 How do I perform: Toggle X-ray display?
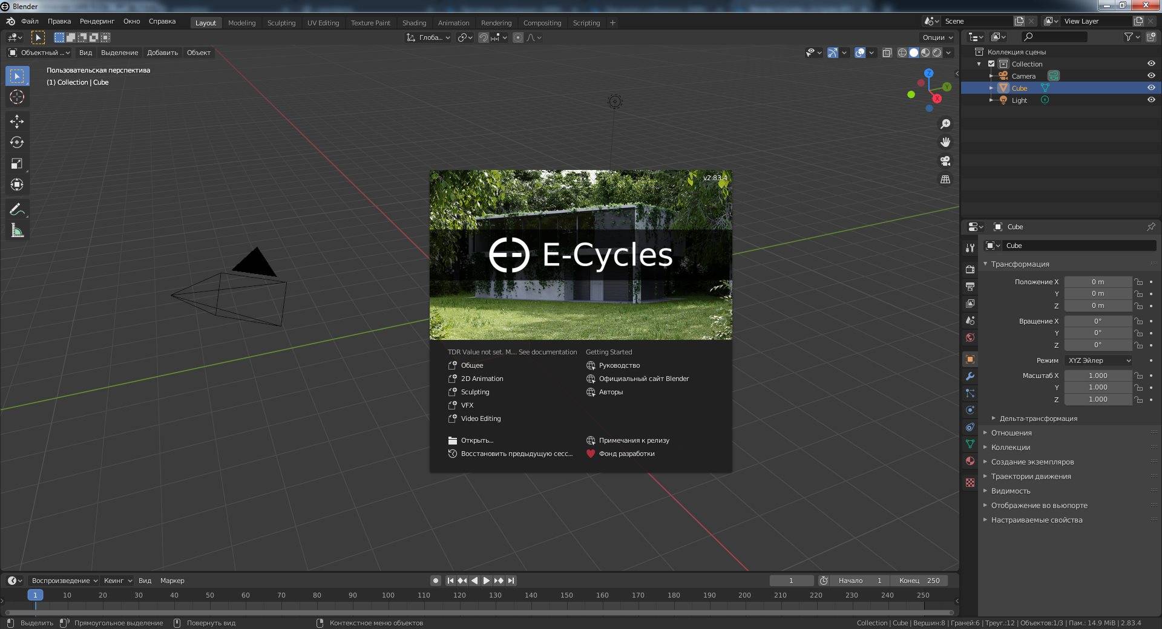click(887, 53)
